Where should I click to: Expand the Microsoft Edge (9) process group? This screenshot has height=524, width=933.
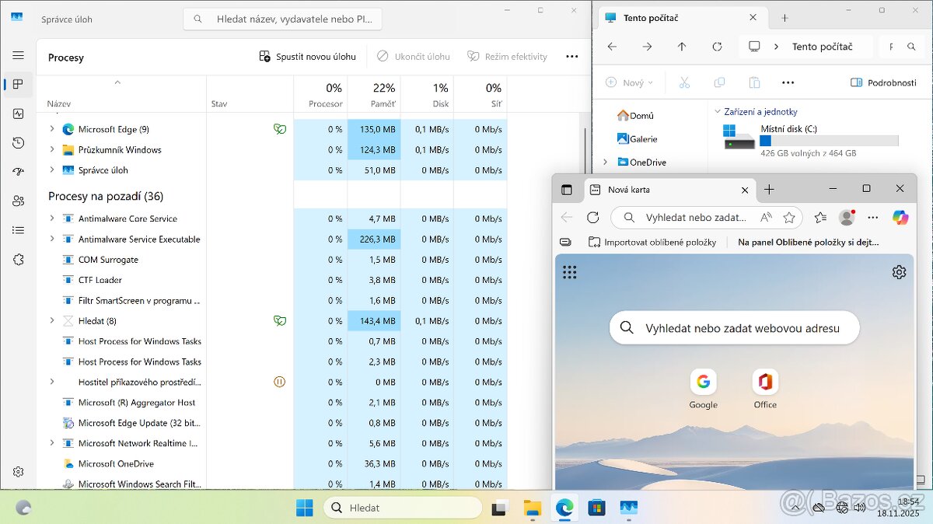coord(51,129)
